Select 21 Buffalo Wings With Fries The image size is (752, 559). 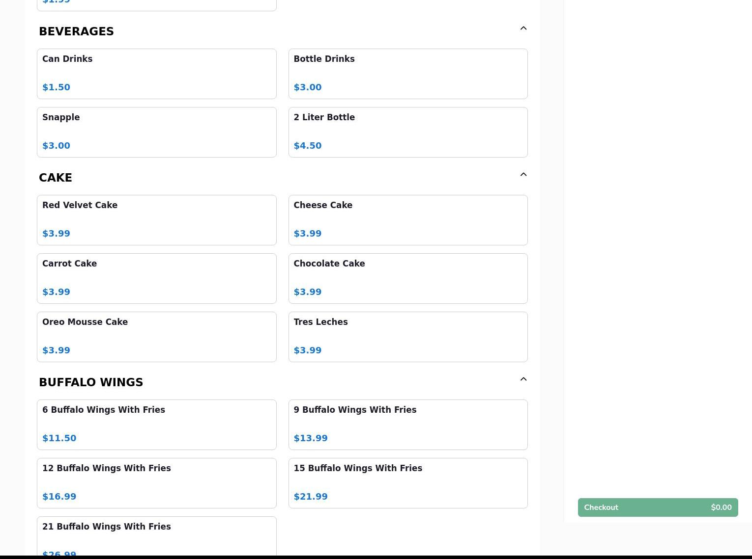coord(156,536)
